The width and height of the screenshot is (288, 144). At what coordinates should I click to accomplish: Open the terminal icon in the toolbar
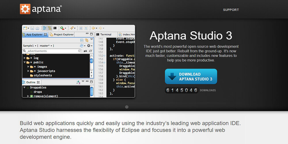tap(55, 28)
